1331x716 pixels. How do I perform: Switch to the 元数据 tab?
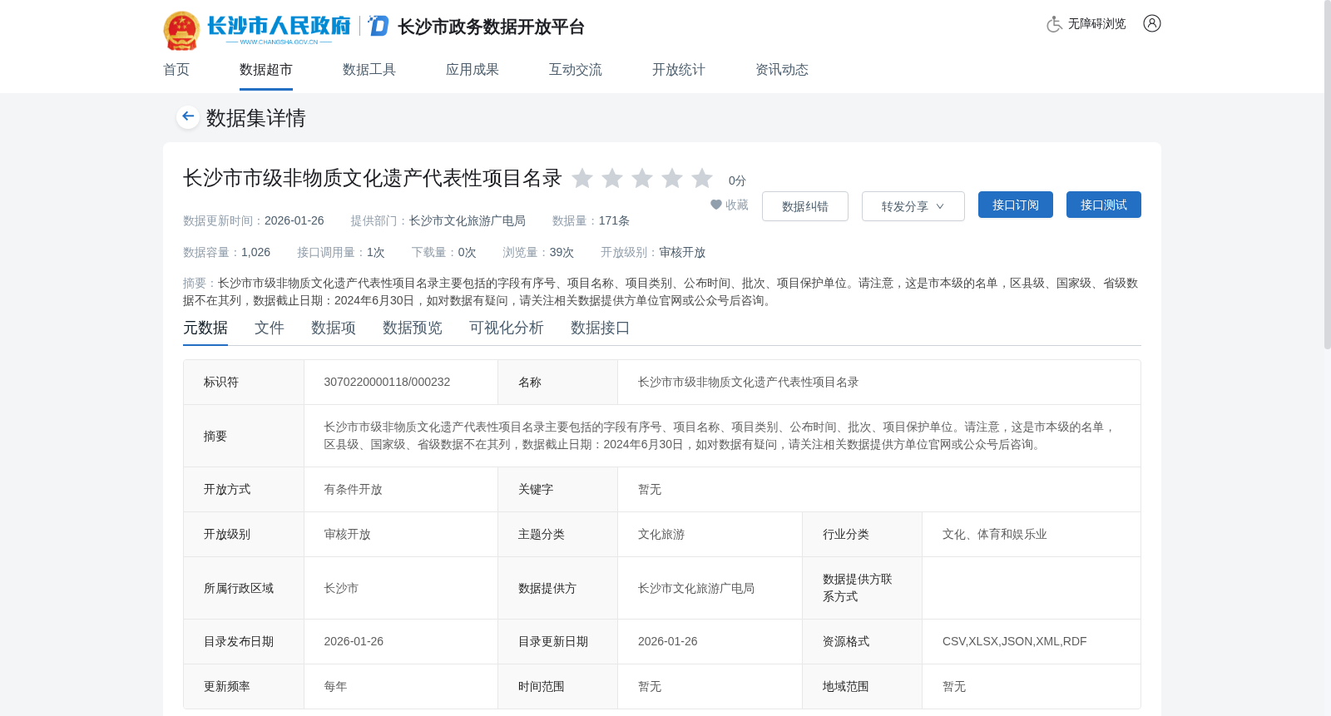(205, 328)
